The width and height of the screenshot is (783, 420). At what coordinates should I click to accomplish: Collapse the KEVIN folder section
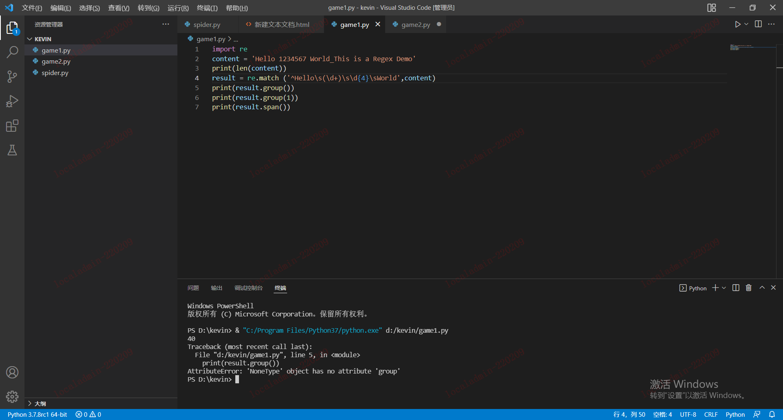(x=30, y=39)
